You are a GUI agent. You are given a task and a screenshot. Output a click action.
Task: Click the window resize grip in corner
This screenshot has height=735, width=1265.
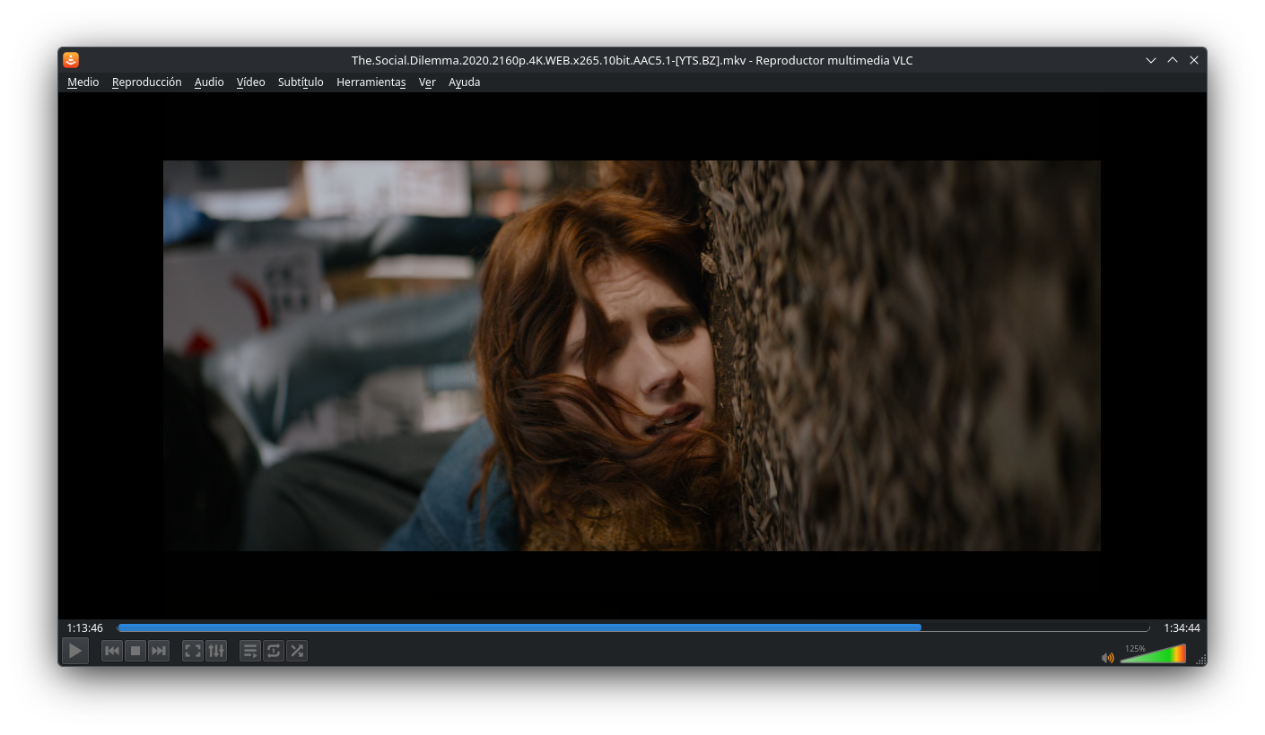(x=1201, y=660)
